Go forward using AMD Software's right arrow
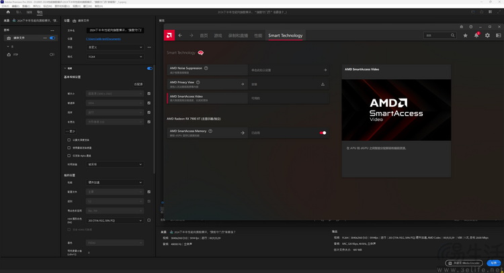 tap(192, 36)
